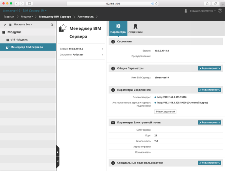225x171 pixels.
Task: Select the Параметры tab
Action: pos(118,28)
